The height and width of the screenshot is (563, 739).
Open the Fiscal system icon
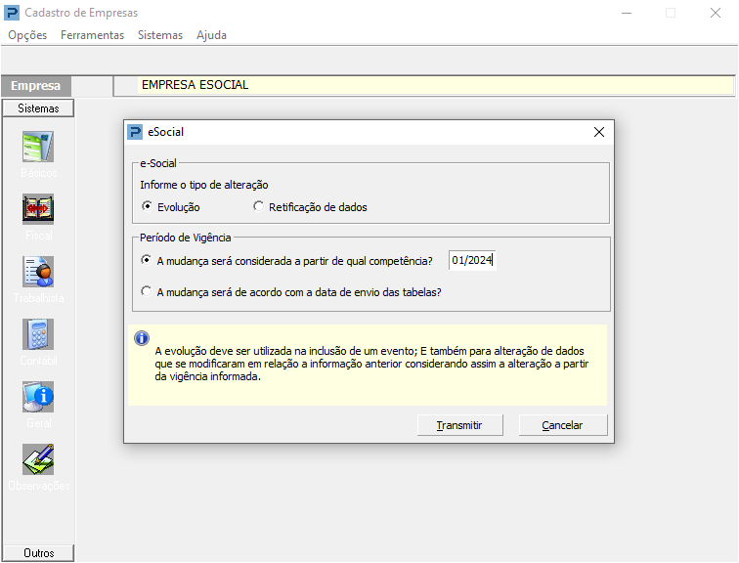tap(38, 209)
